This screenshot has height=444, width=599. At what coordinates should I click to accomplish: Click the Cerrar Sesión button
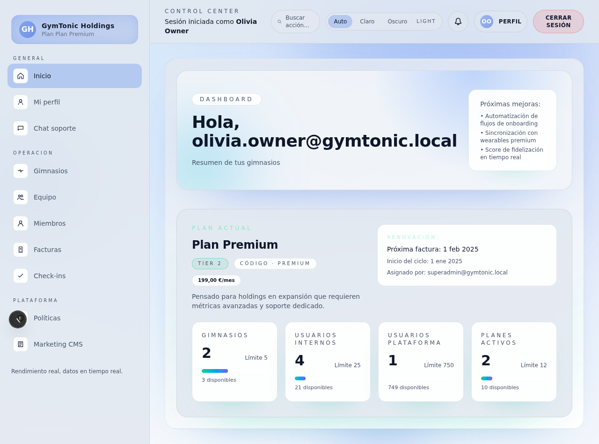[x=558, y=22]
